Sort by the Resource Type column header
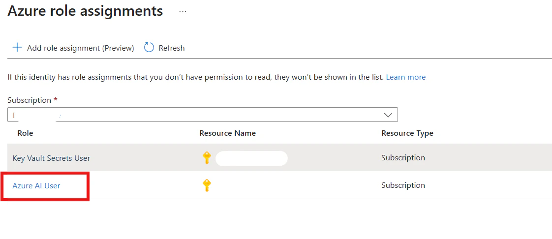This screenshot has height=239, width=552. coord(407,133)
